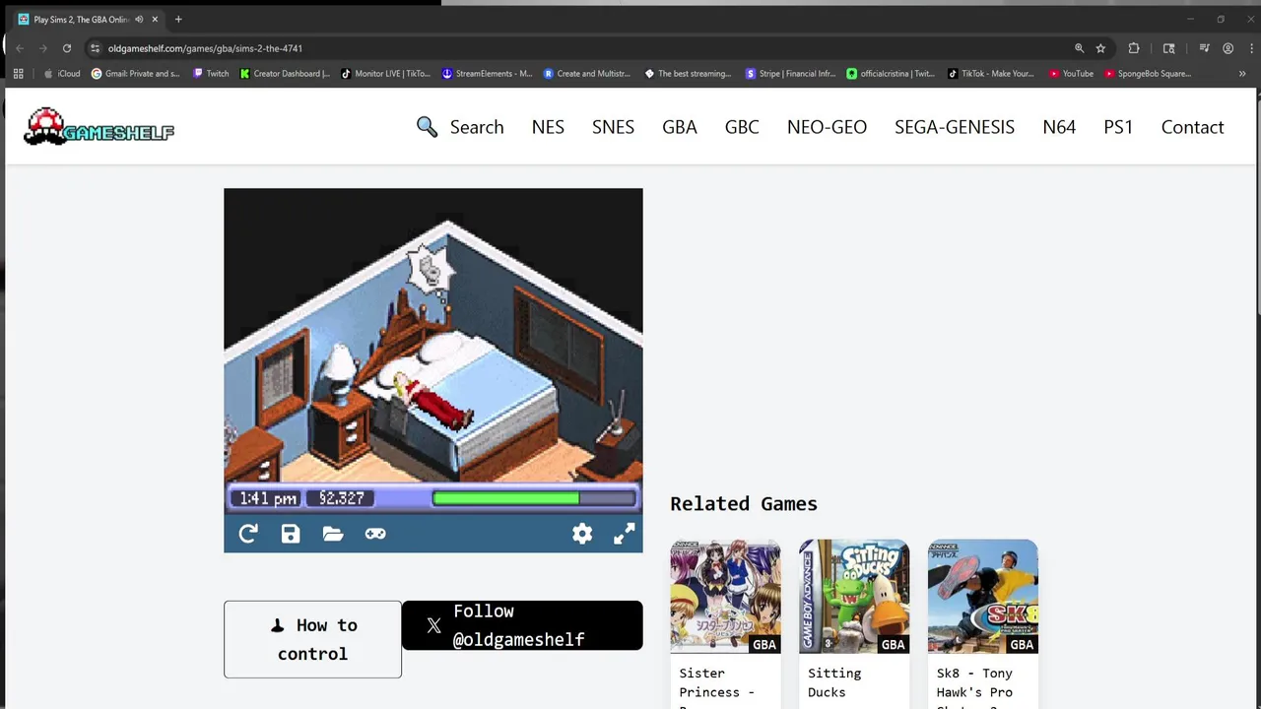Open the Creator Dashboard bookmark
Image resolution: width=1261 pixels, height=709 pixels.
pos(286,74)
